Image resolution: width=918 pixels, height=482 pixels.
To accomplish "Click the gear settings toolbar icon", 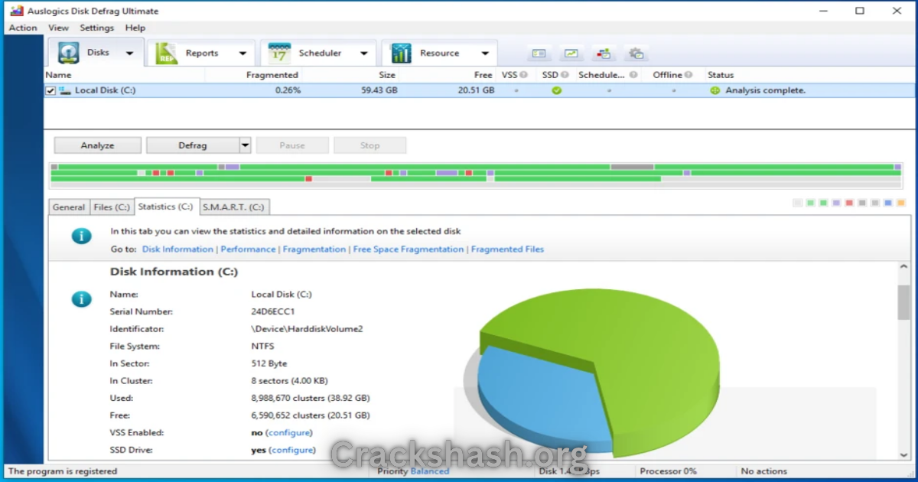I will (x=636, y=54).
